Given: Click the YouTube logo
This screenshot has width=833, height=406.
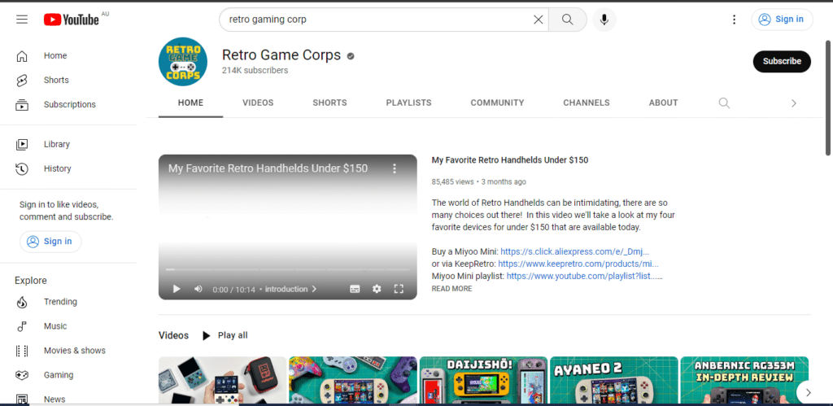Looking at the screenshot, I should click(72, 20).
